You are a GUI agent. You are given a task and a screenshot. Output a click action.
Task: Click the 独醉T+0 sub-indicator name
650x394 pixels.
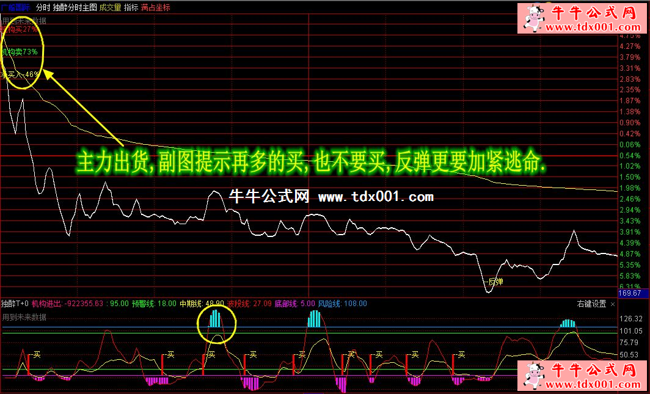click(x=15, y=303)
